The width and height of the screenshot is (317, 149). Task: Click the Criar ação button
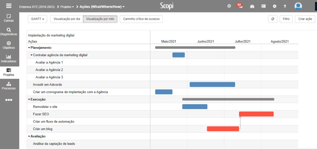[305, 19]
